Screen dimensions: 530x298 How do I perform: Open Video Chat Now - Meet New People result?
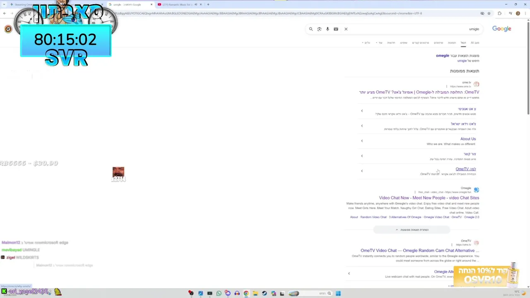coord(429,198)
